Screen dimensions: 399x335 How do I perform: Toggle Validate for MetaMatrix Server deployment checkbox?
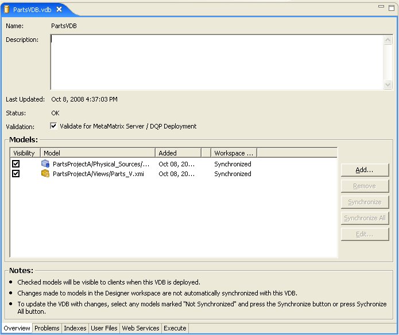point(54,126)
